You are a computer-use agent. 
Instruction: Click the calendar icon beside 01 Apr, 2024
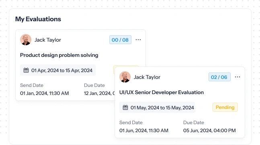point(26,70)
